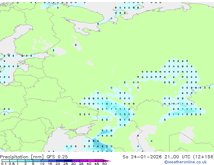Click the precipitation value '4' on the map
Image resolution: width=214 pixels, height=165 pixels.
[x=98, y=146]
